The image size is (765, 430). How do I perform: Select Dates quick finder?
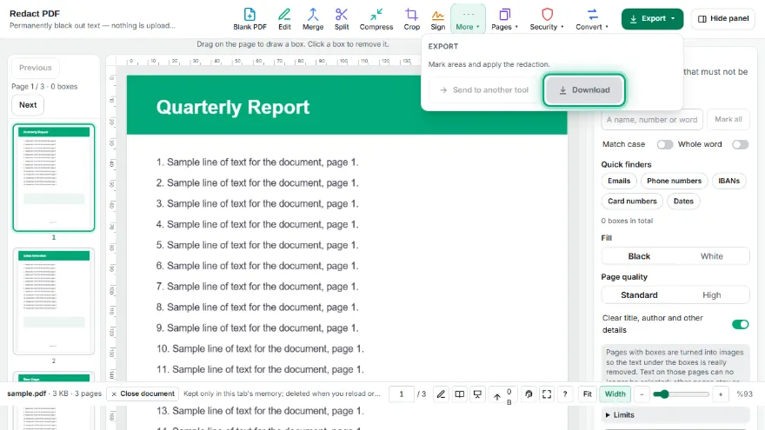click(x=683, y=201)
